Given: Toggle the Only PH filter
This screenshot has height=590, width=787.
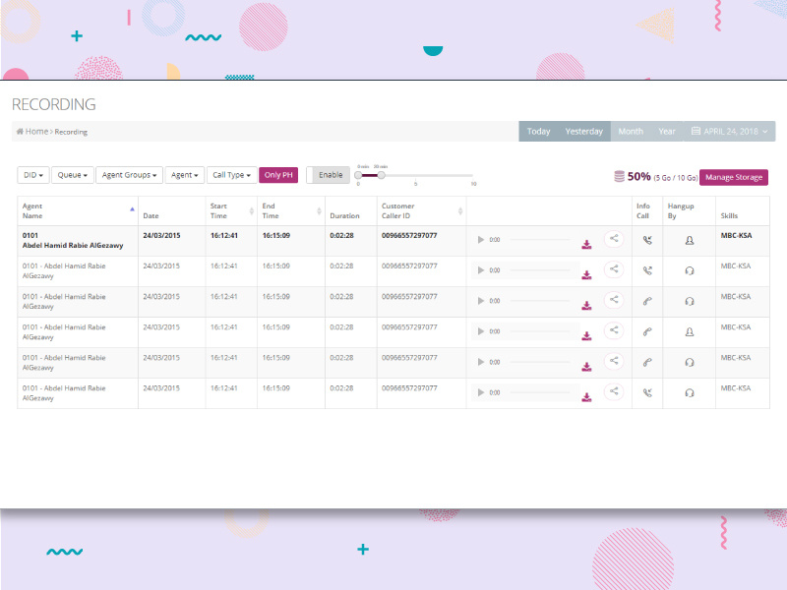Looking at the screenshot, I should point(278,174).
